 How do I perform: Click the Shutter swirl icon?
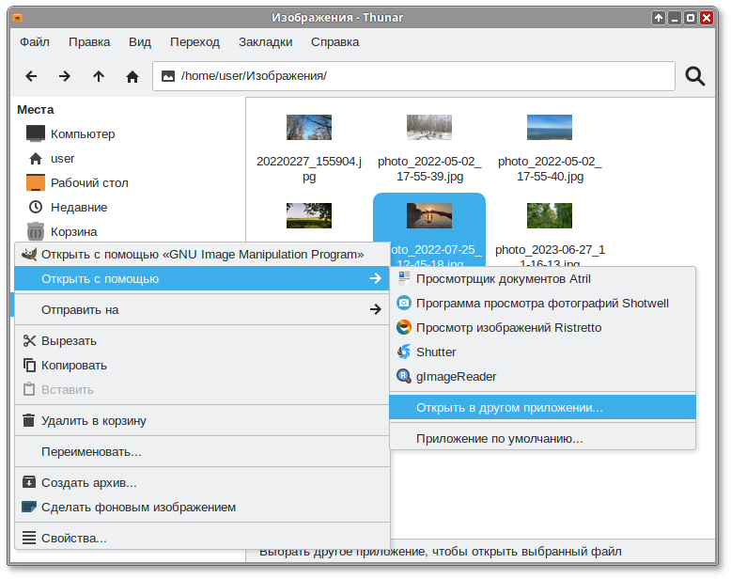(404, 352)
